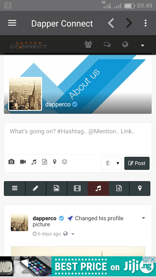This screenshot has width=156, height=278.
Task: Go back using the left arrow
Action: point(111,23)
